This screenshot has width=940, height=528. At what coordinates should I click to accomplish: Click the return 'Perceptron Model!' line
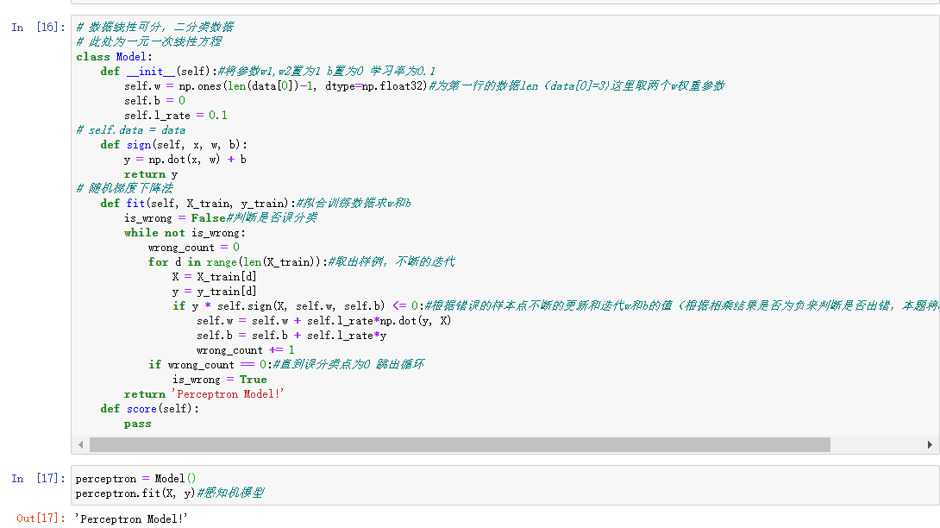click(204, 394)
